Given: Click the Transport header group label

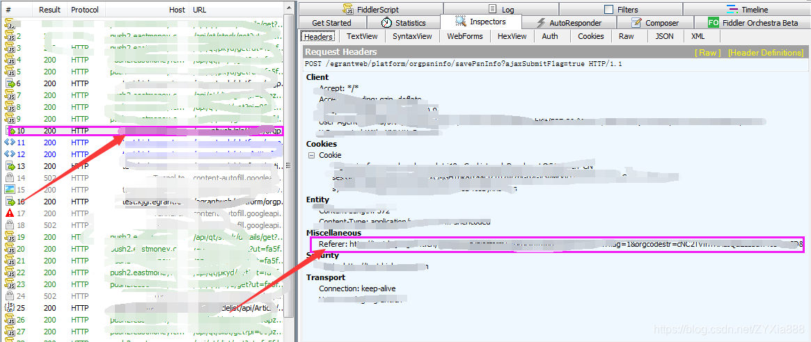Looking at the screenshot, I should (x=324, y=277).
